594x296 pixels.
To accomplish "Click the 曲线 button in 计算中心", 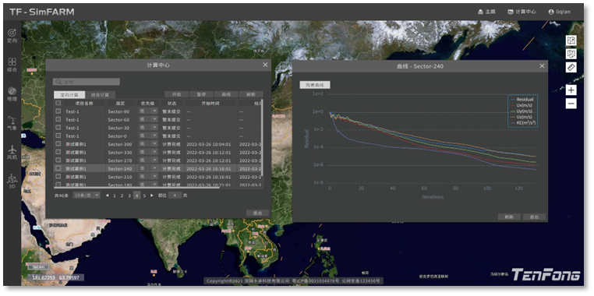I will [226, 94].
